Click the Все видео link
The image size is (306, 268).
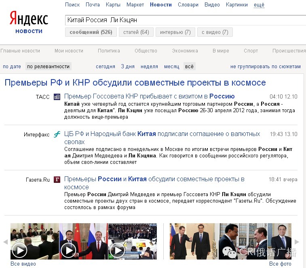coord(23,264)
